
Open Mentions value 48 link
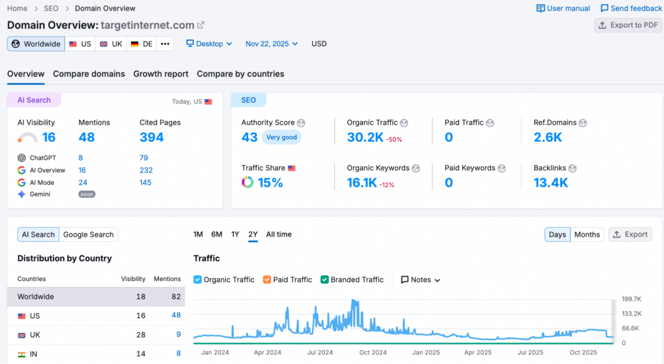pyautogui.click(x=87, y=137)
